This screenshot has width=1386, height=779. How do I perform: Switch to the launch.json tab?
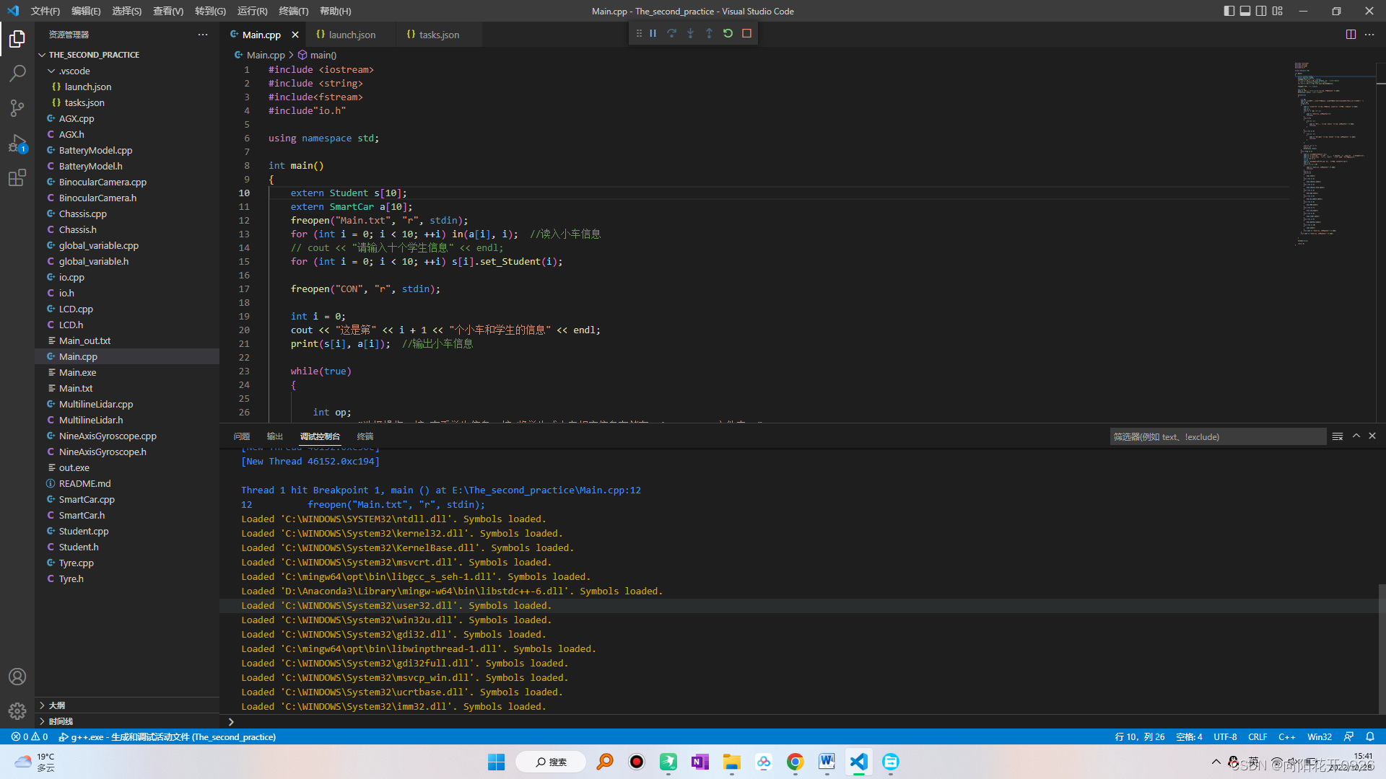(352, 35)
